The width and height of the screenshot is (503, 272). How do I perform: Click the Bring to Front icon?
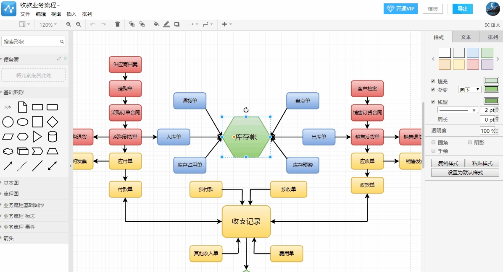click(132, 24)
